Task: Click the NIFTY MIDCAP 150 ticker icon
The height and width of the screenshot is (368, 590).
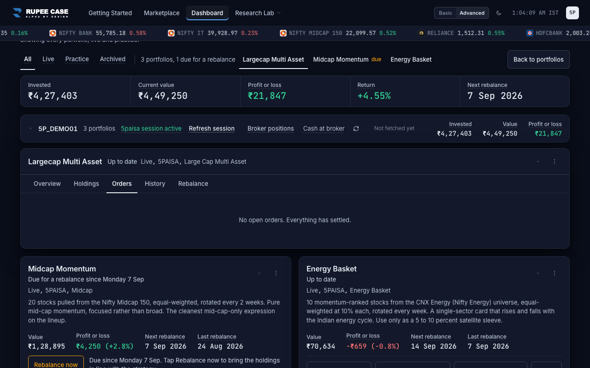Action: click(x=283, y=33)
